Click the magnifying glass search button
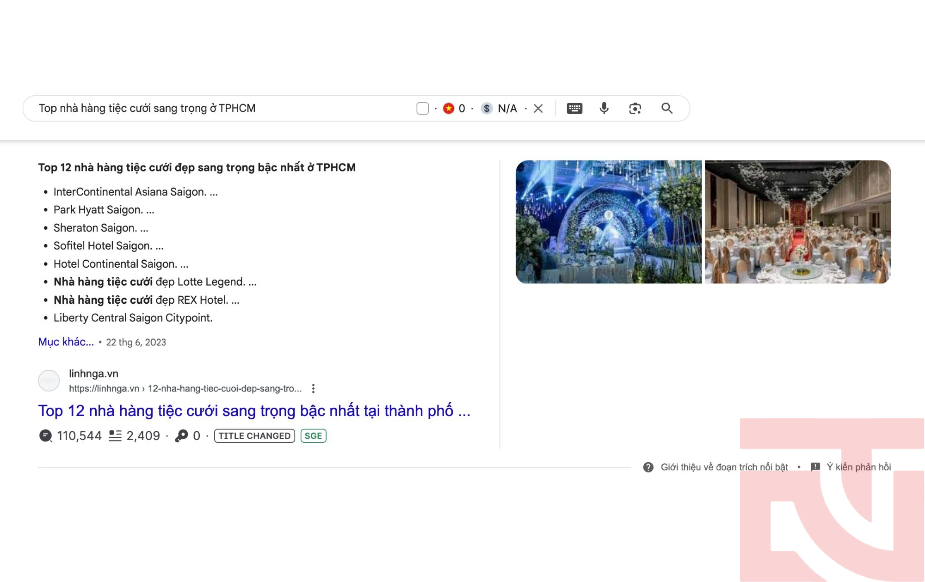925x582 pixels. 666,109
